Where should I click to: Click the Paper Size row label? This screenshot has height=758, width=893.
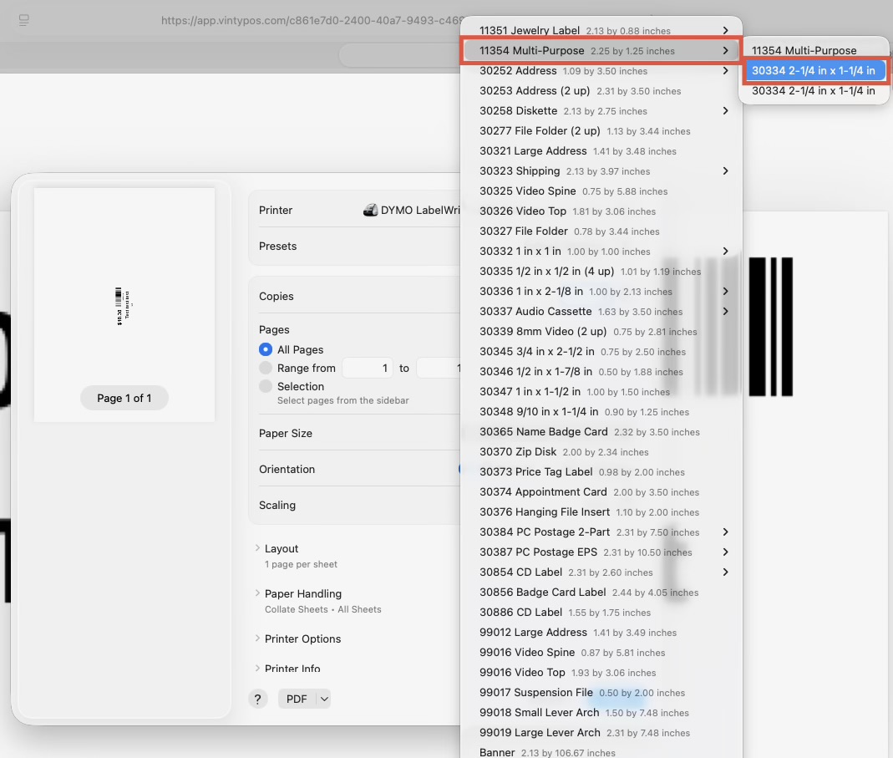point(286,433)
